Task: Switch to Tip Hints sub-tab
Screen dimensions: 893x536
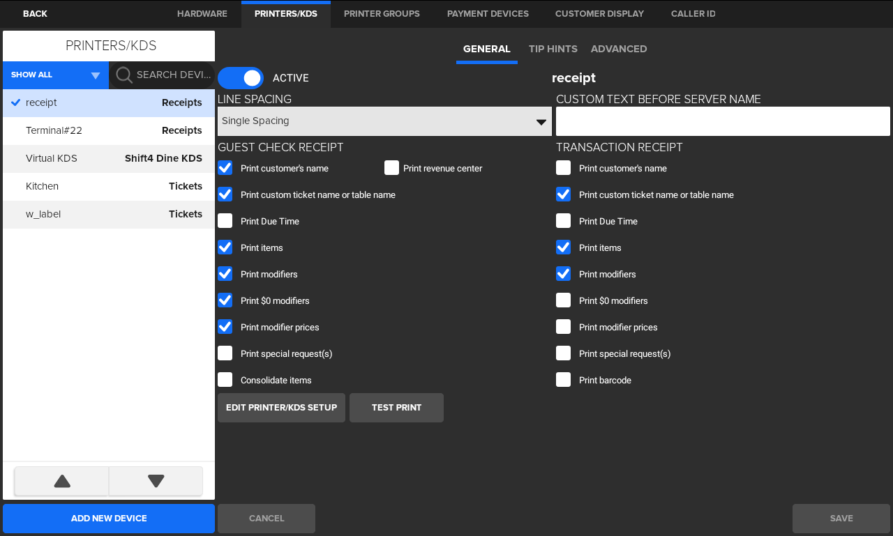Action: point(553,49)
